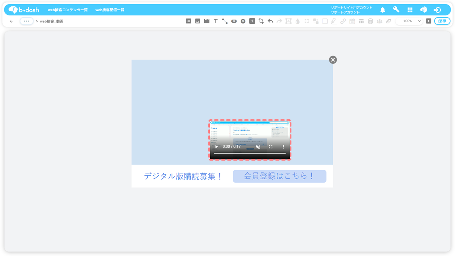Image resolution: width=455 pixels, height=256 pixels.
Task: Toggle video mute speaker icon
Action: pos(258,147)
